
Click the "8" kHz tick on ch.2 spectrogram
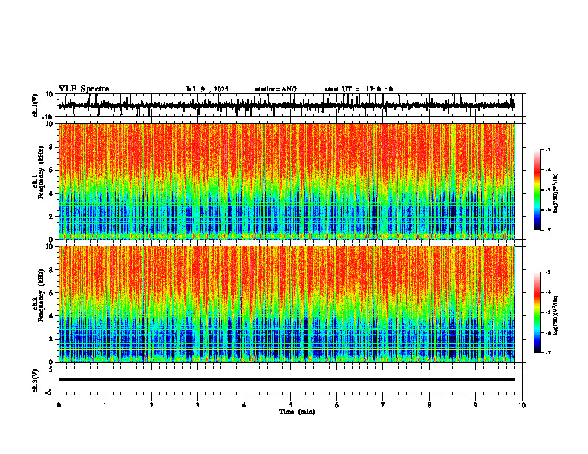click(52, 270)
